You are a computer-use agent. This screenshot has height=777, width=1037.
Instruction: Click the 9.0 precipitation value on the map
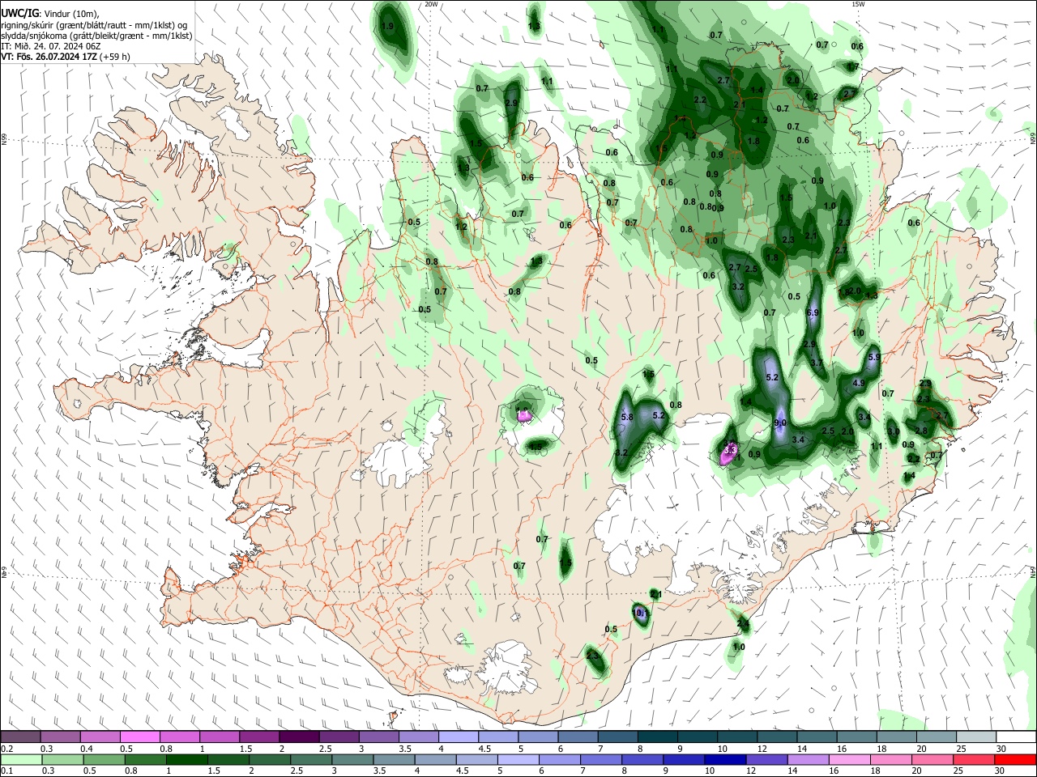pyautogui.click(x=780, y=422)
